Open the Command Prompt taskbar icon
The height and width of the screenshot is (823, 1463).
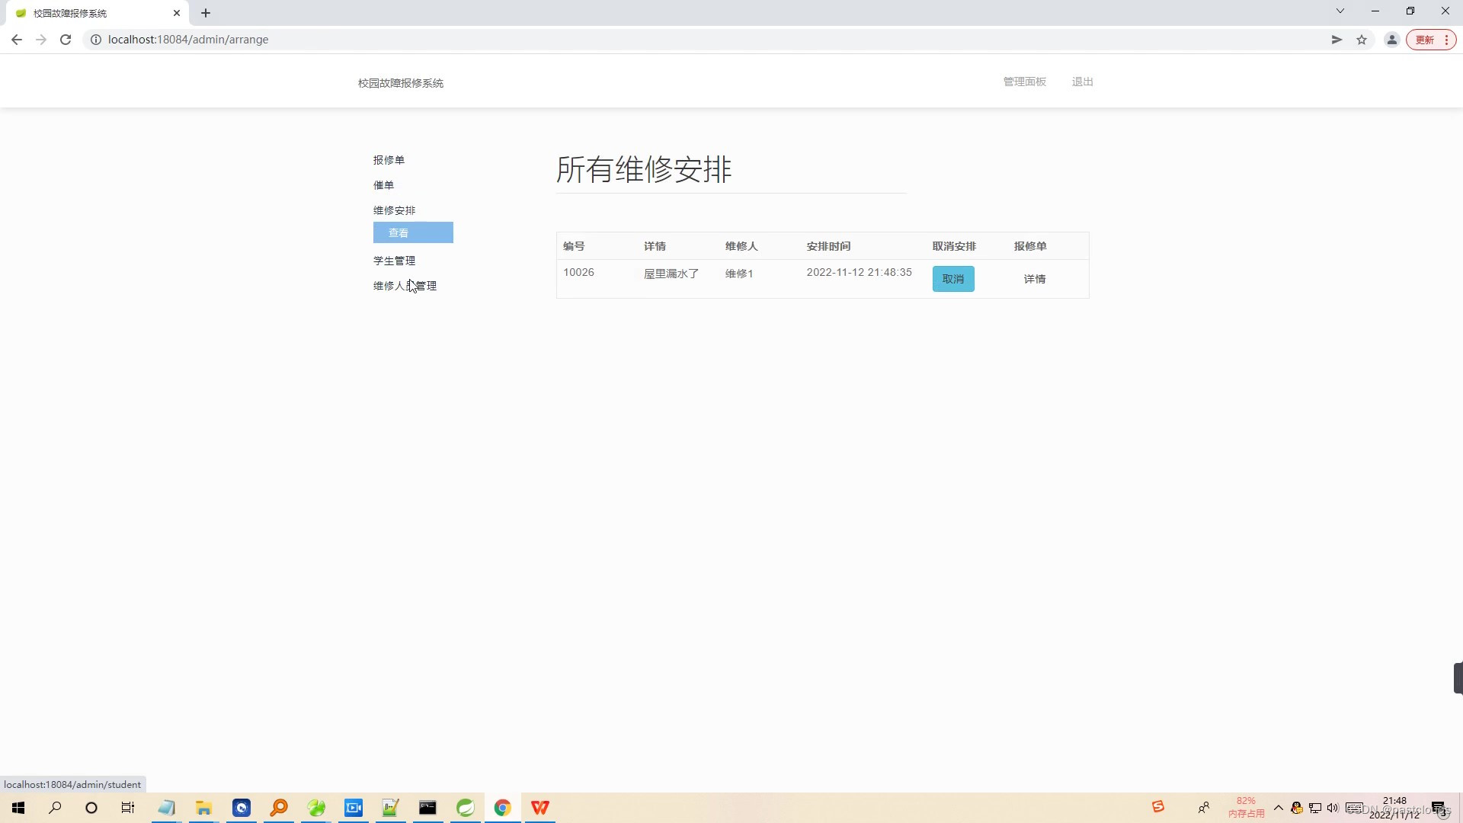[427, 807]
